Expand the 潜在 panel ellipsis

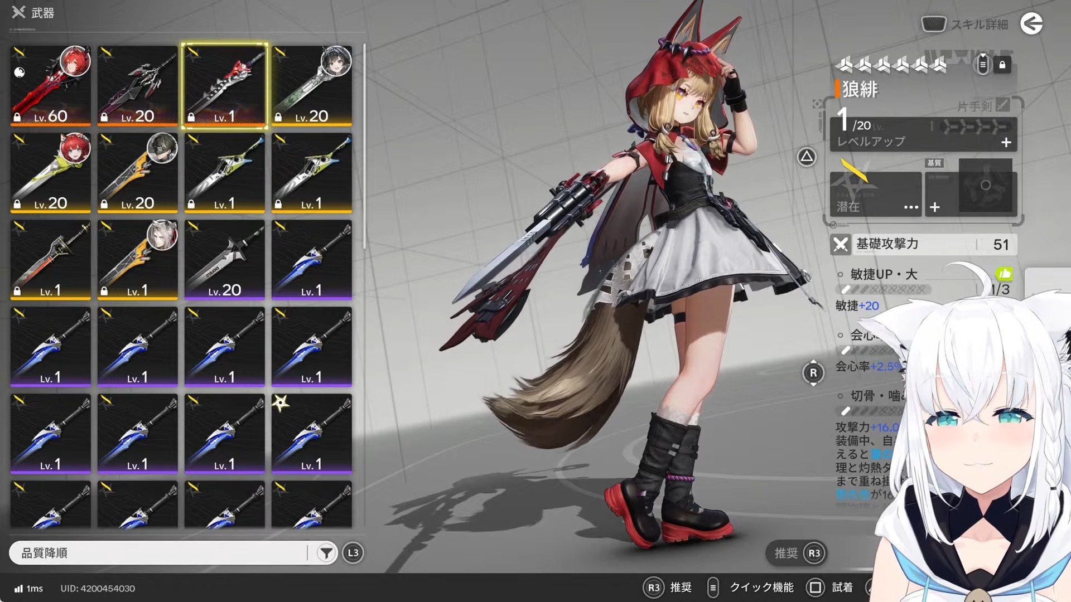911,207
